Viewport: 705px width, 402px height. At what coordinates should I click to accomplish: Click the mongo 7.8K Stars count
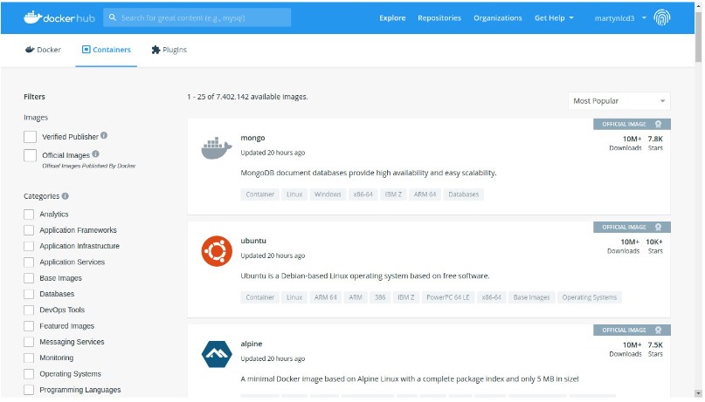tap(655, 143)
